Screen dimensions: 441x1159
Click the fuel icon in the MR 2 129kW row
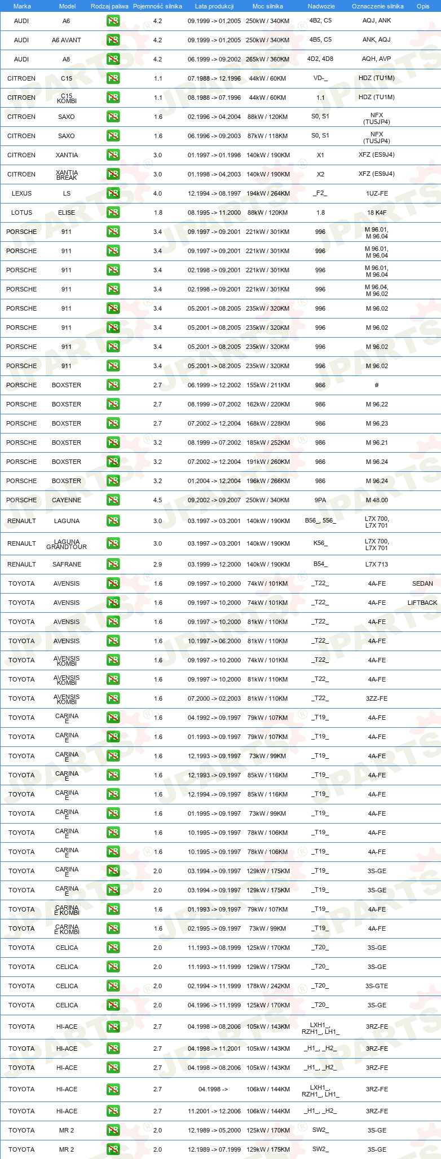tap(113, 1149)
